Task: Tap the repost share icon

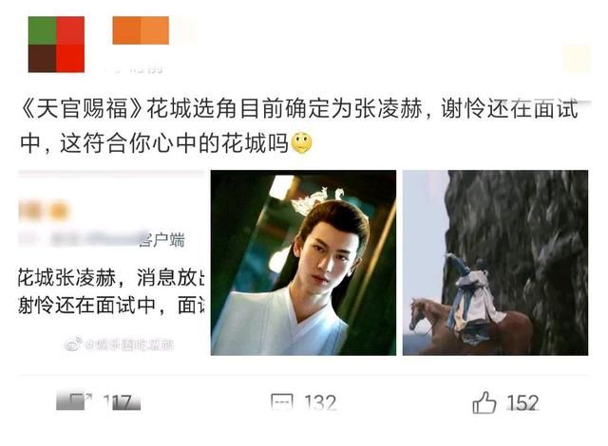Action: (75, 401)
